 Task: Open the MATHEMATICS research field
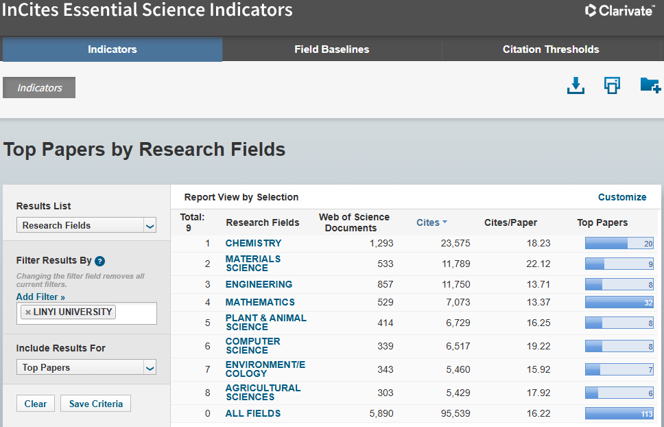coord(260,302)
